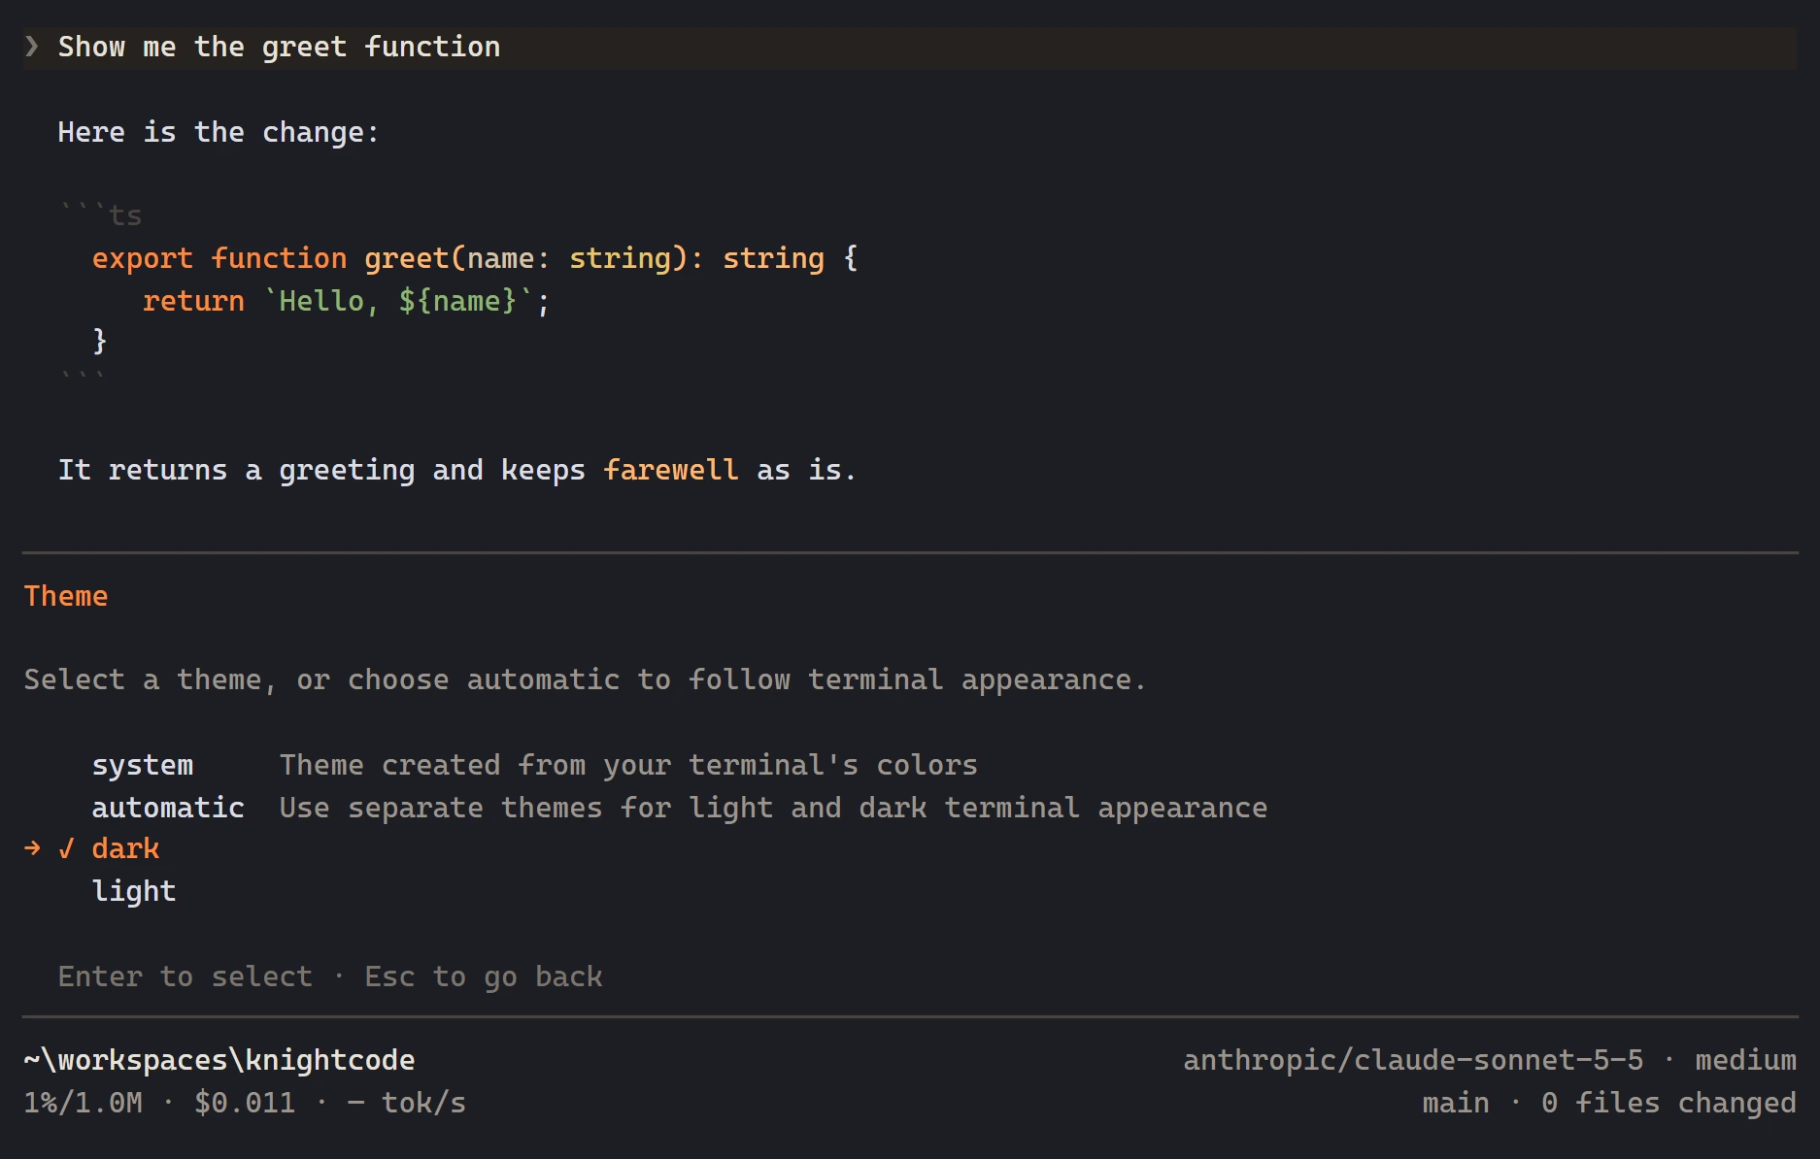
Task: Click the 'main' branch label
Action: 1456,1103
